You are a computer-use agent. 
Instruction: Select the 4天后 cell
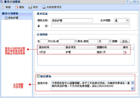(42, 52)
